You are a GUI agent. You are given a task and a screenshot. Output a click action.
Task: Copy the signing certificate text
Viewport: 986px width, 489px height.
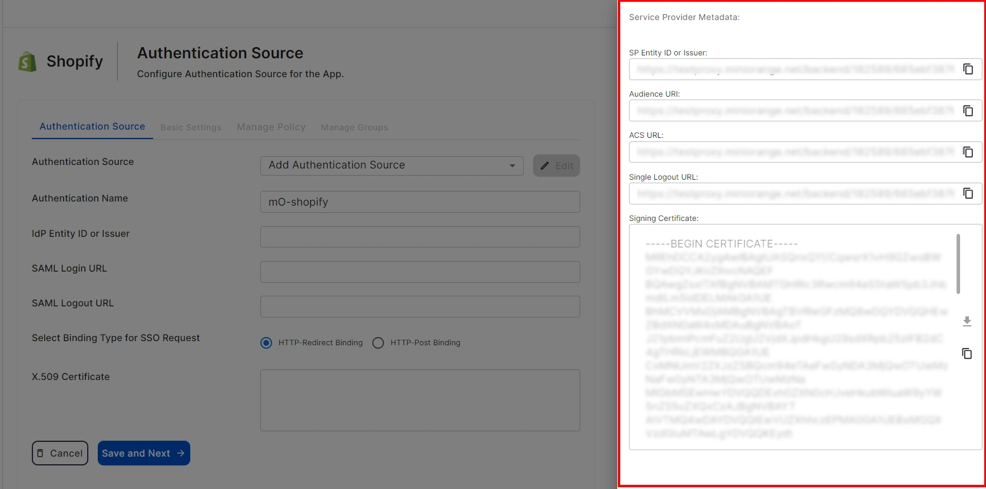[967, 353]
